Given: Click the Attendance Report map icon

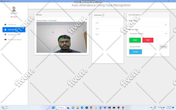Looking at the screenshot, I should [5, 40].
